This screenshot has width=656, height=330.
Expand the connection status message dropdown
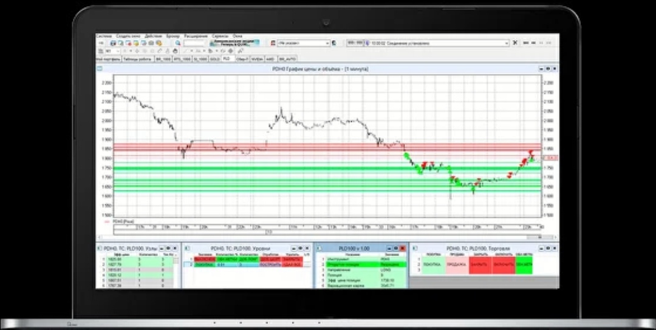click(x=507, y=43)
